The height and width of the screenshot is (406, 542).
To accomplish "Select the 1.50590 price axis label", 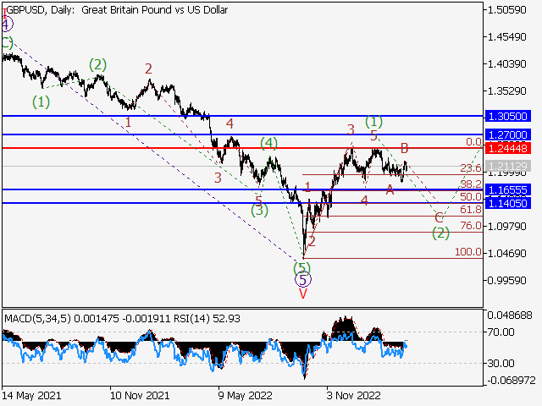I will [506, 9].
